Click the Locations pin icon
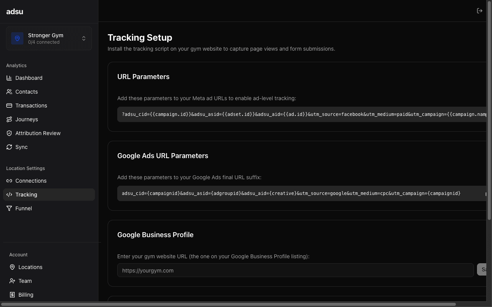The height and width of the screenshot is (307, 492). pos(12,267)
